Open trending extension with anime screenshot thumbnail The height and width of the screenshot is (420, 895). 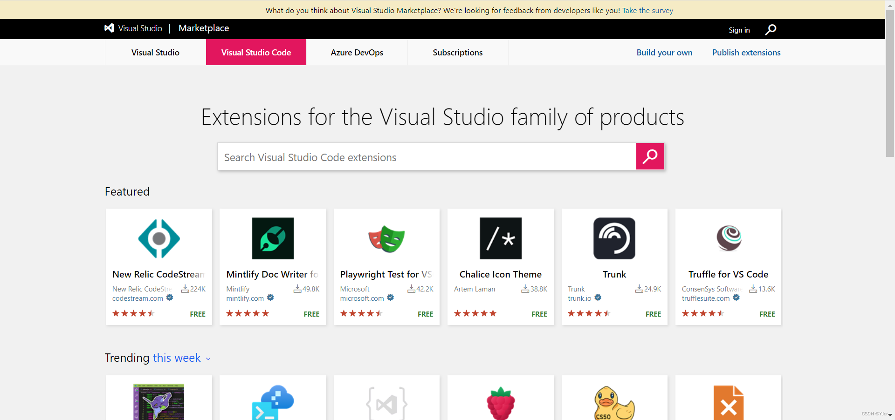[x=159, y=402]
